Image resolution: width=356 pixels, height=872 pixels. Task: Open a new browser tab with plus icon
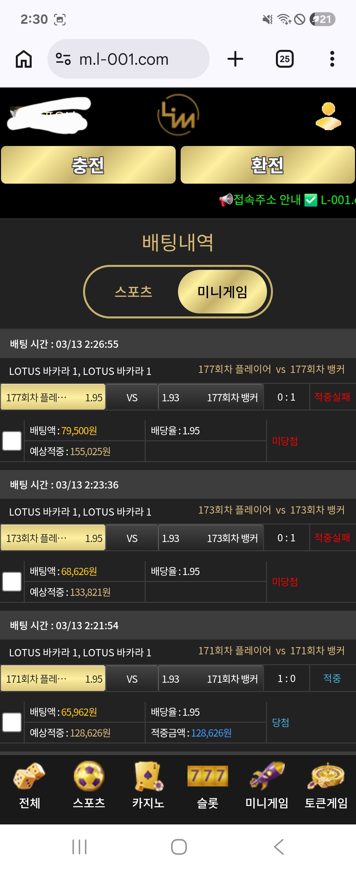pos(235,59)
